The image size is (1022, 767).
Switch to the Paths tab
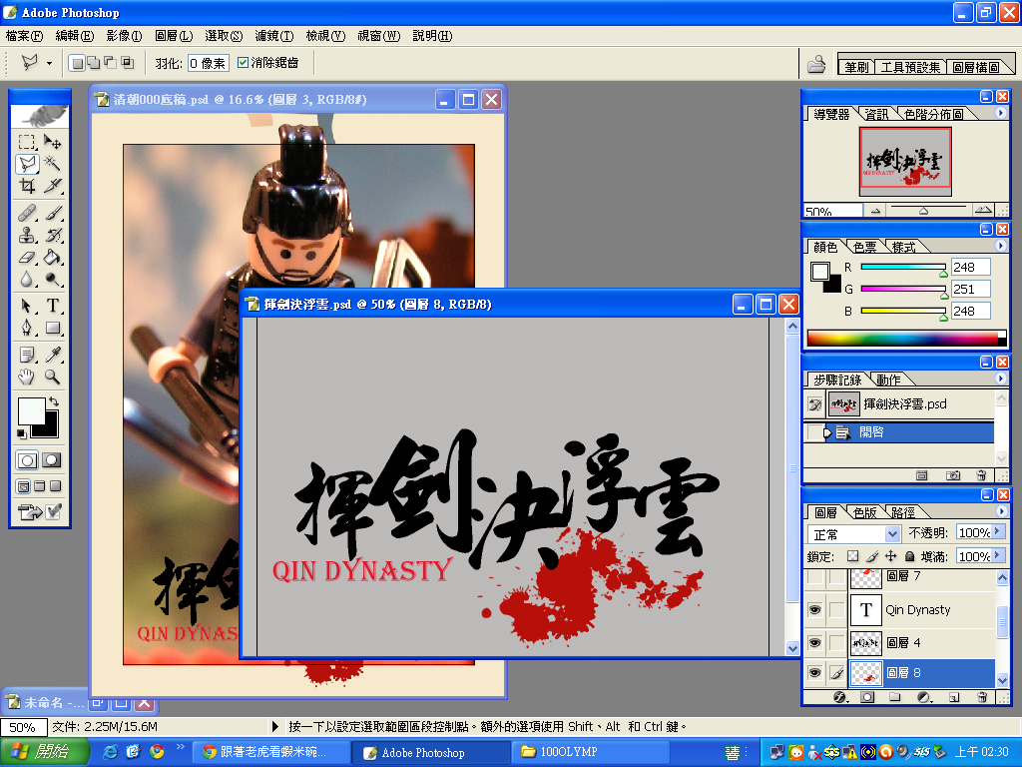902,512
